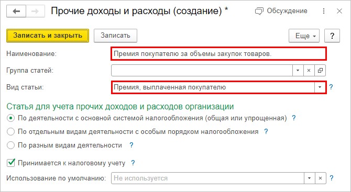Image resolution: width=351 pixels, height=192 pixels.
Task: Click the Использование по умолчанию field
Action: [x=207, y=178]
